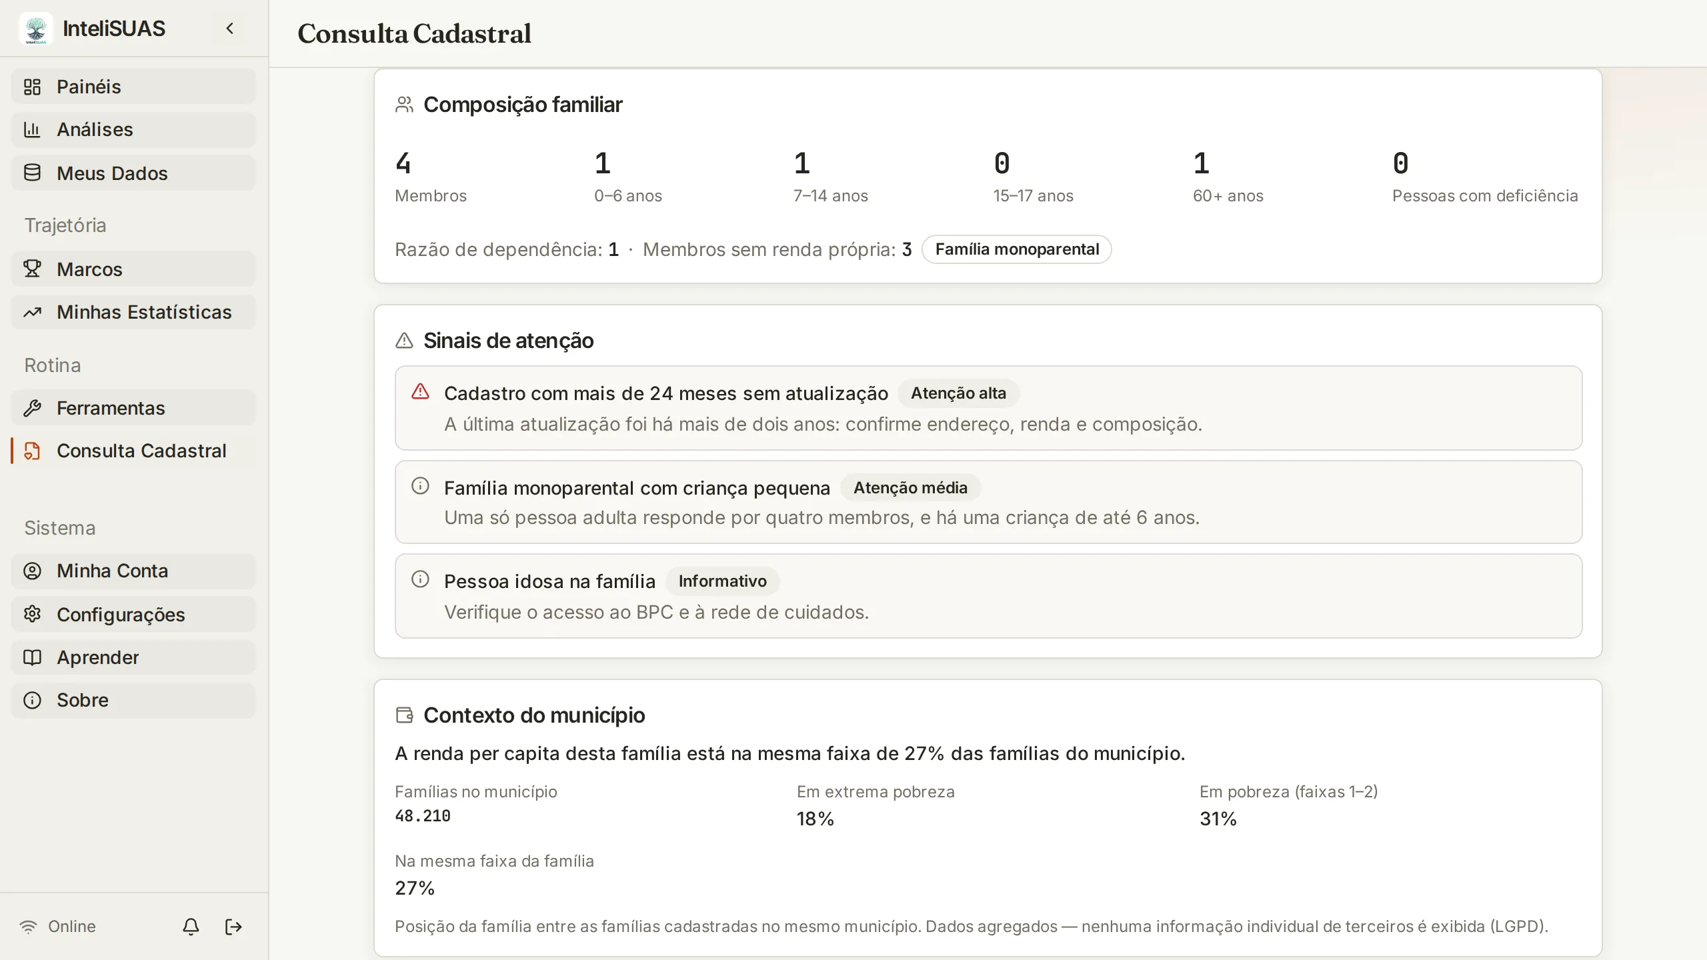The width and height of the screenshot is (1707, 960).
Task: Open Sobre page
Action: 133,700
